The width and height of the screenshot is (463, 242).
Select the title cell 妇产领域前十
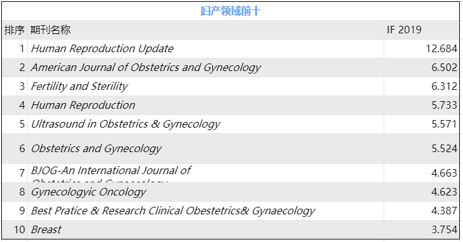click(231, 11)
